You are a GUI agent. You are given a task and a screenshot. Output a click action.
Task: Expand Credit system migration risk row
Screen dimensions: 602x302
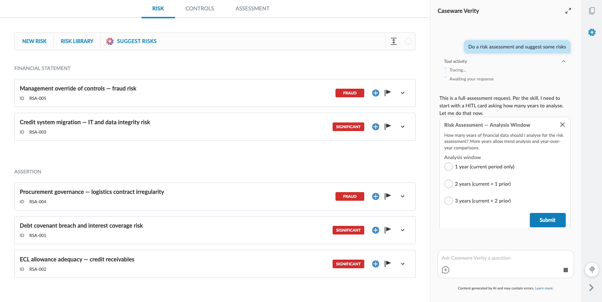click(403, 127)
